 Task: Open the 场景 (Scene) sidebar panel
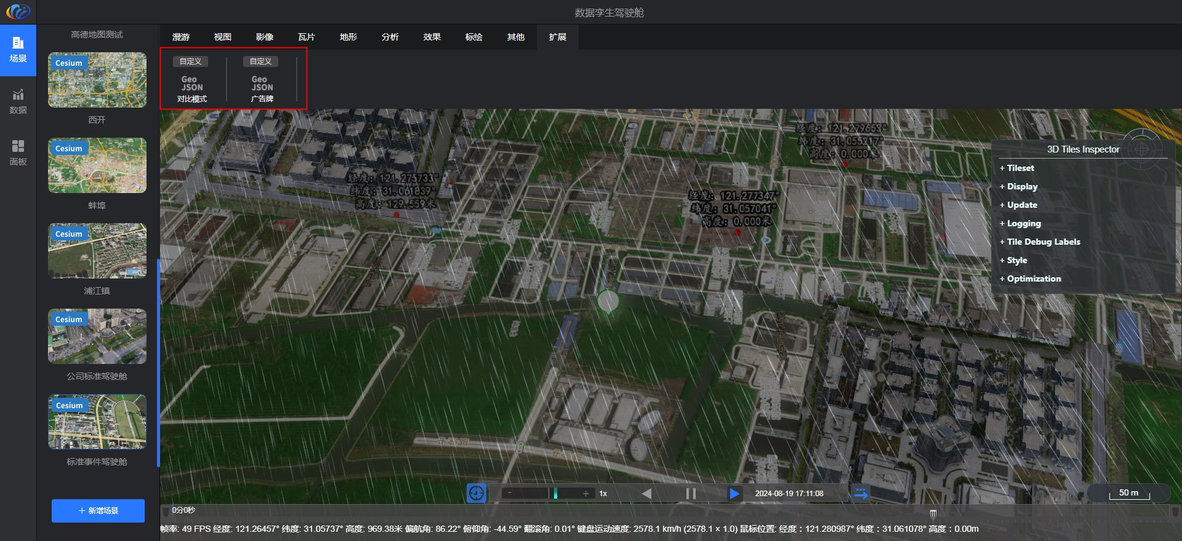[18, 50]
